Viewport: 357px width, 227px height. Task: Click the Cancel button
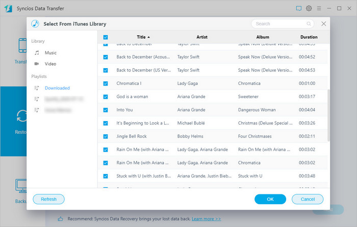[x=308, y=199]
